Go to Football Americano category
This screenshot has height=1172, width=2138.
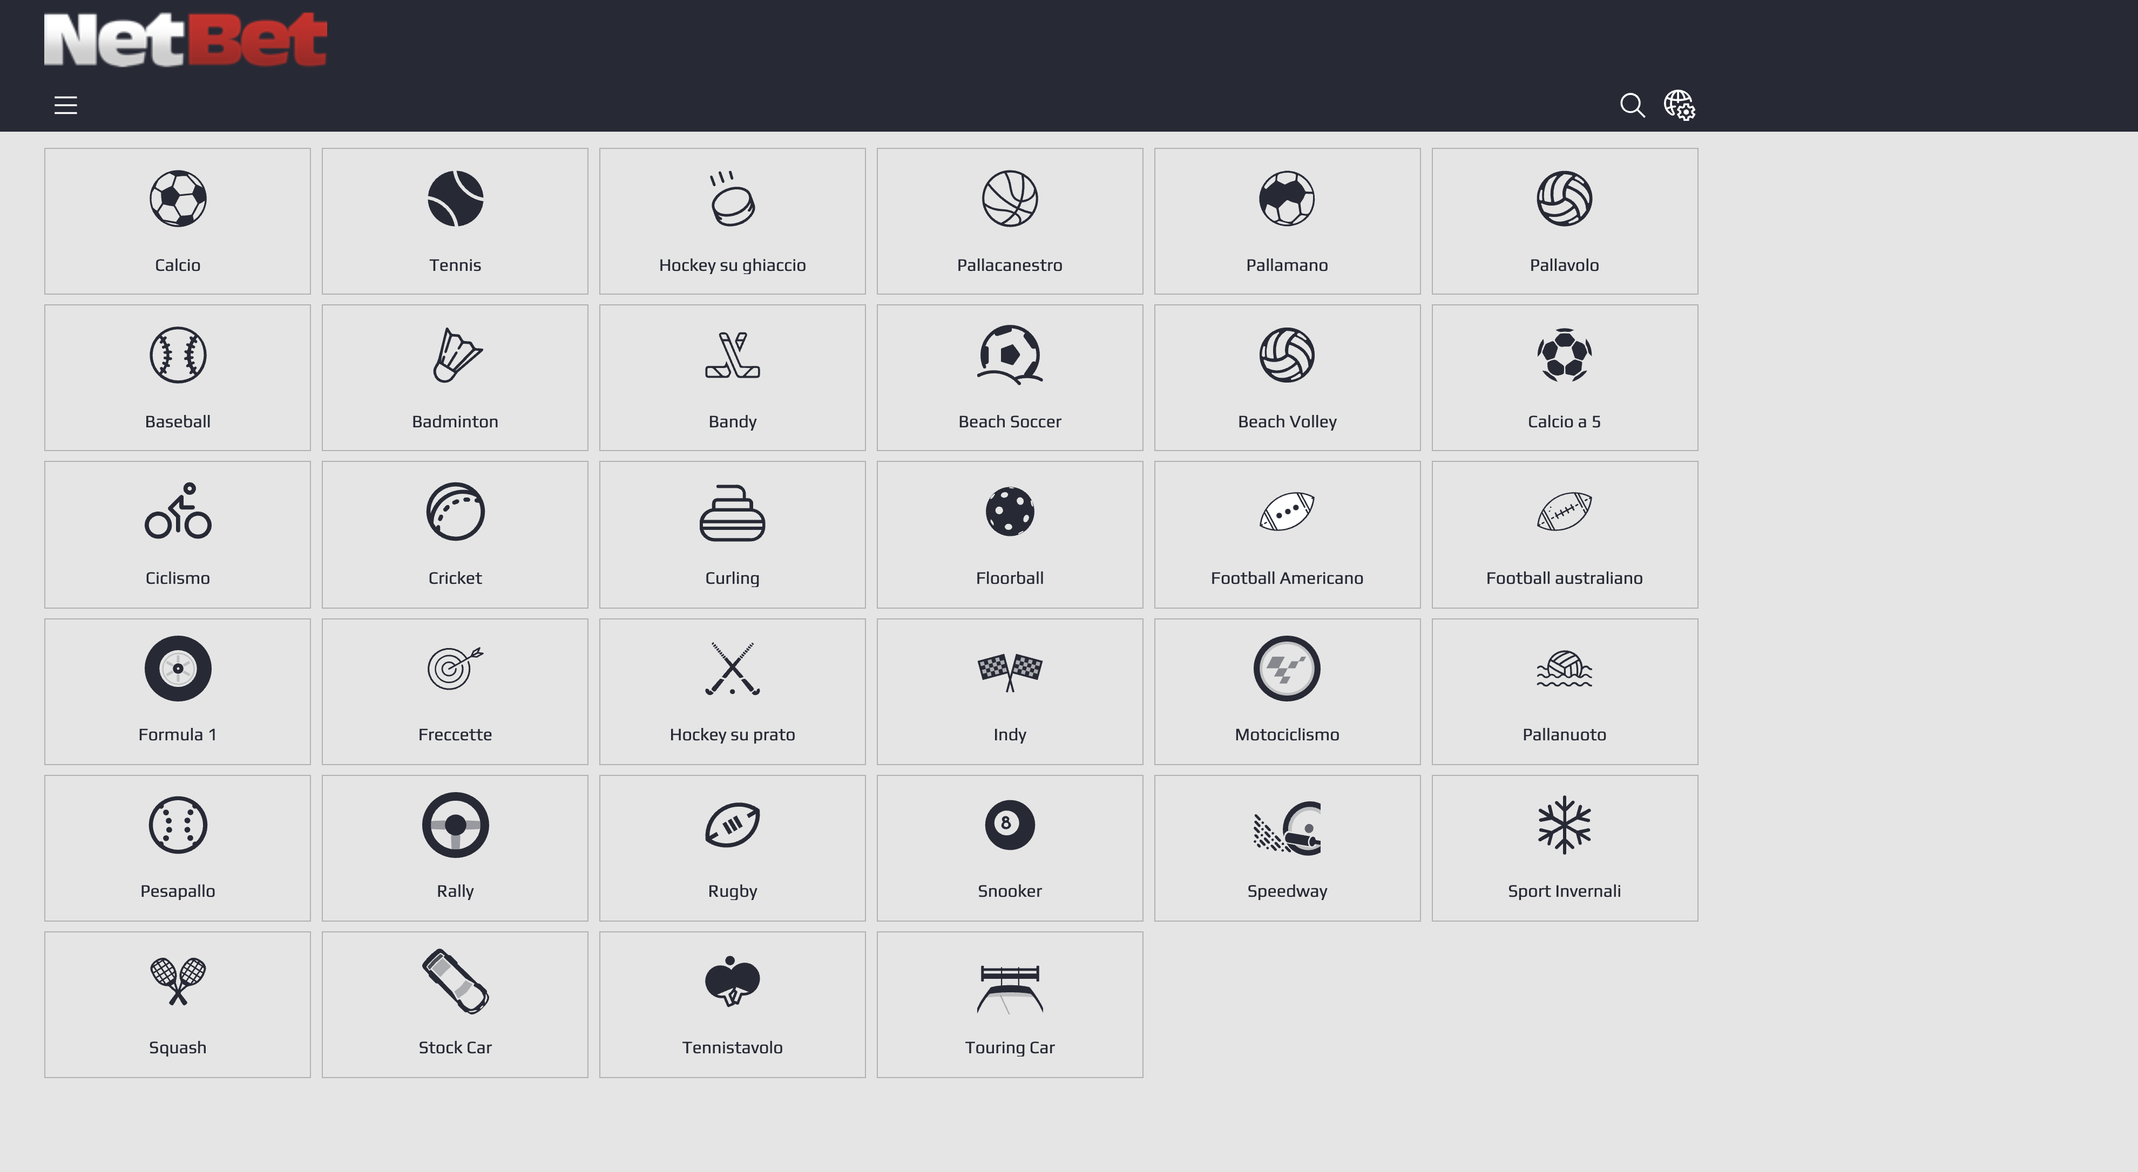1287,535
